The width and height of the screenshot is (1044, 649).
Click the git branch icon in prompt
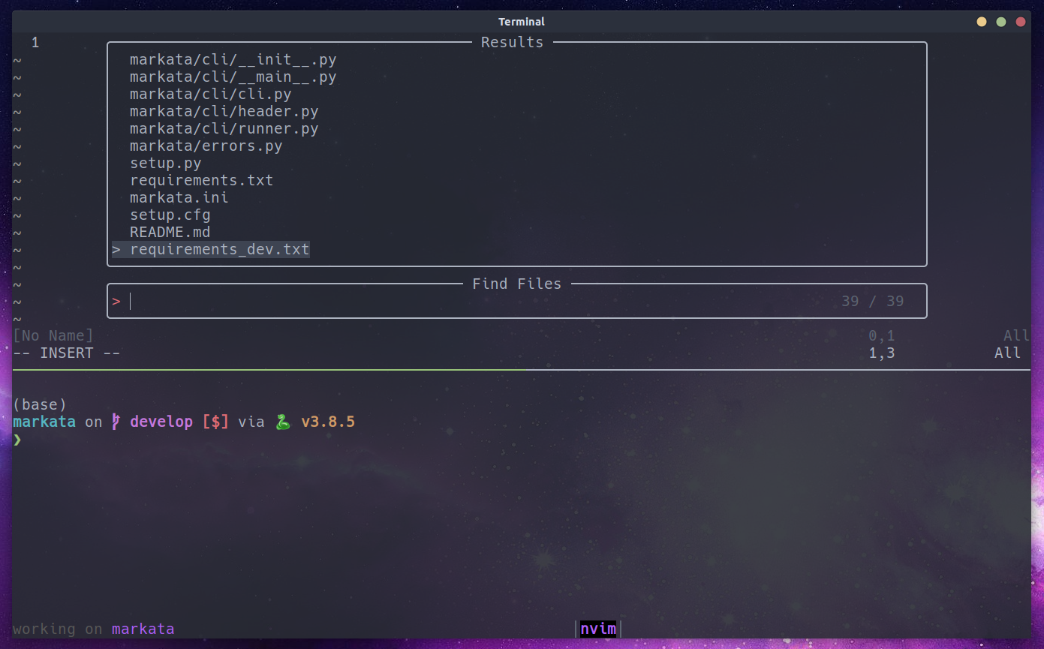pyautogui.click(x=116, y=422)
